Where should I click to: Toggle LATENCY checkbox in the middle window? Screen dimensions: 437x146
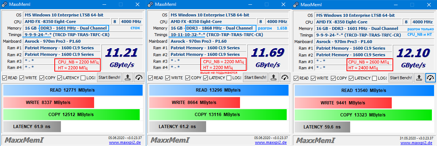pos(205,78)
